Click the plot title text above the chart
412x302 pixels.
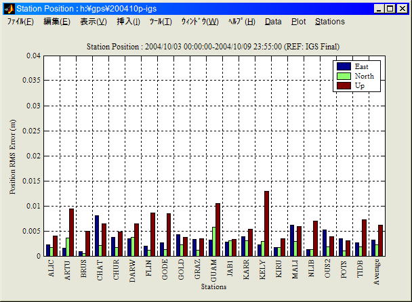pyautogui.click(x=213, y=46)
